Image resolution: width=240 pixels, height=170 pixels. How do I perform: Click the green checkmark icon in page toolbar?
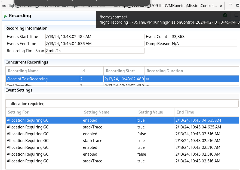coord(225,15)
